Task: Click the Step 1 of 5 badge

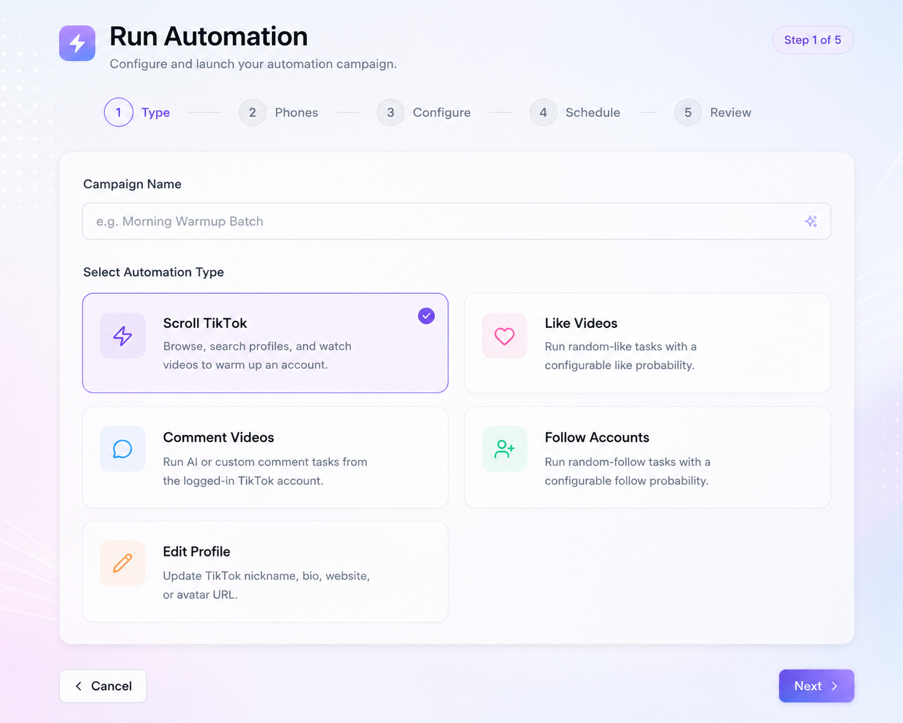Action: tap(812, 40)
